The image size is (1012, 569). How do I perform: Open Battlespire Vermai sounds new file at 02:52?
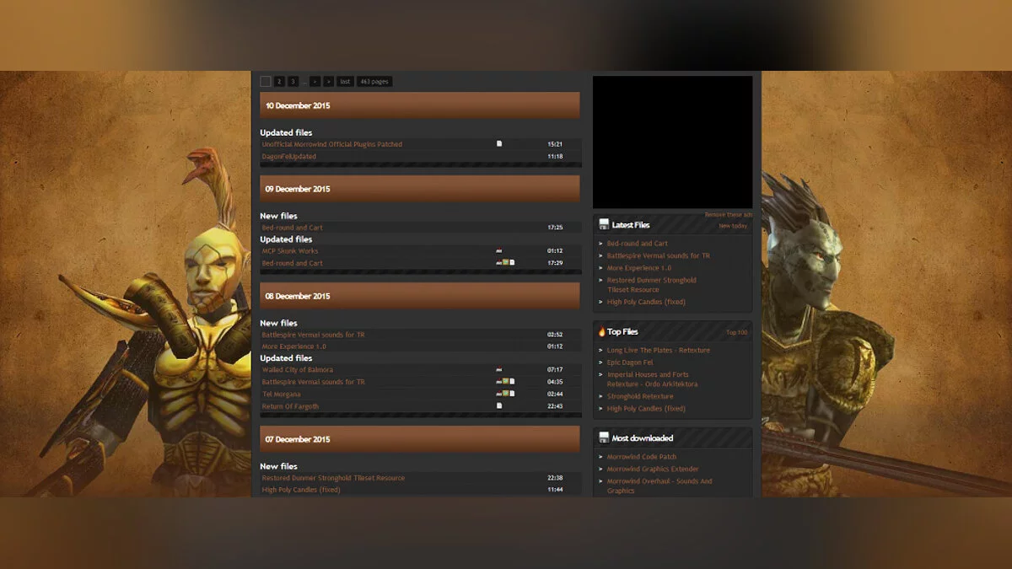coord(313,335)
